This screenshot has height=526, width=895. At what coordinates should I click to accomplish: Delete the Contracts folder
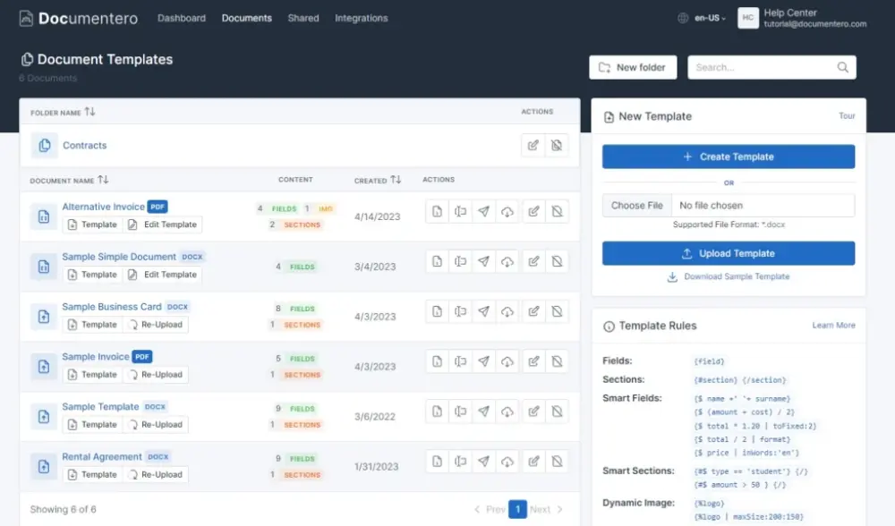(x=557, y=146)
